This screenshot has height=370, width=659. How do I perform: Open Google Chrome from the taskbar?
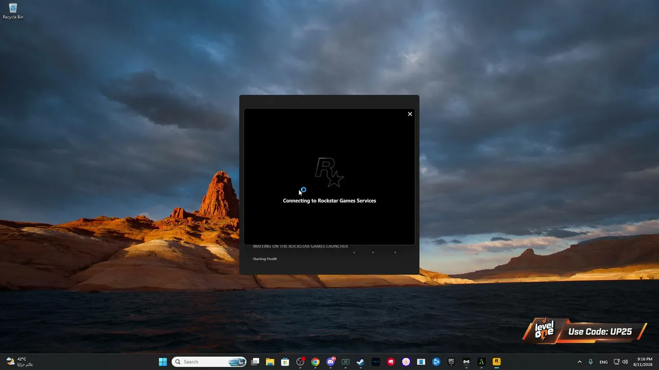(315, 362)
